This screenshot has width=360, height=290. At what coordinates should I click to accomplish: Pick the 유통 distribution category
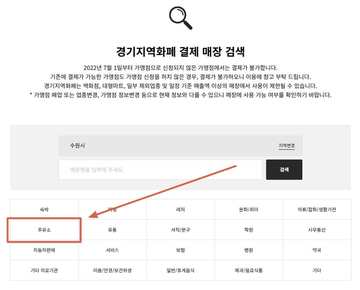[112, 229]
